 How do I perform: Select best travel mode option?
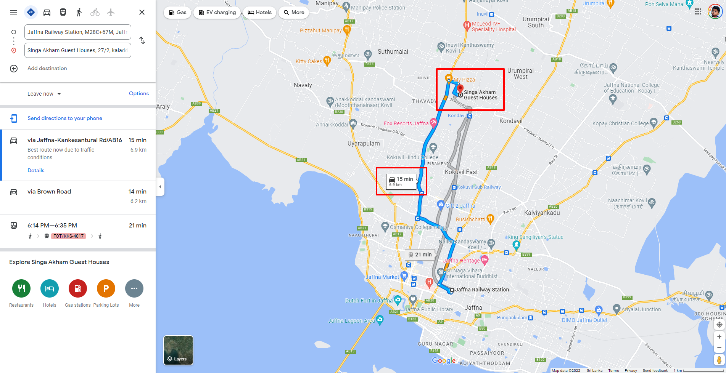click(x=31, y=12)
